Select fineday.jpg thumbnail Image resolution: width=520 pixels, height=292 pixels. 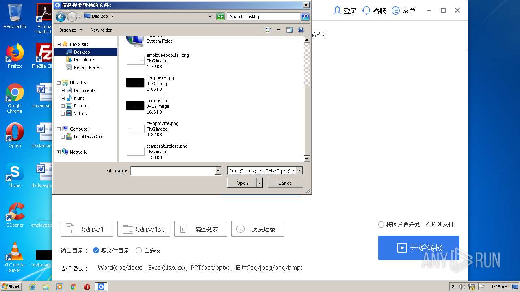point(135,106)
